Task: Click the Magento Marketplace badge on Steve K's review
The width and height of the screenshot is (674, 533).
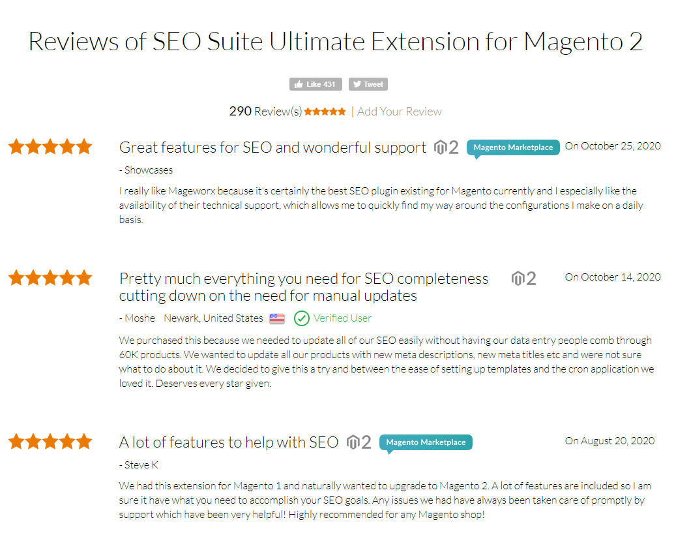Action: (426, 442)
